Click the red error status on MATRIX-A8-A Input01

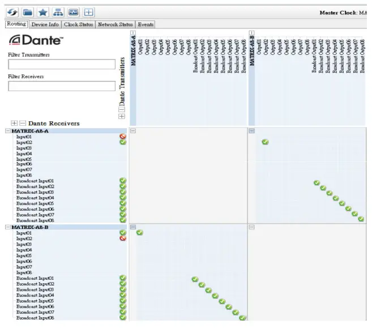(123, 136)
